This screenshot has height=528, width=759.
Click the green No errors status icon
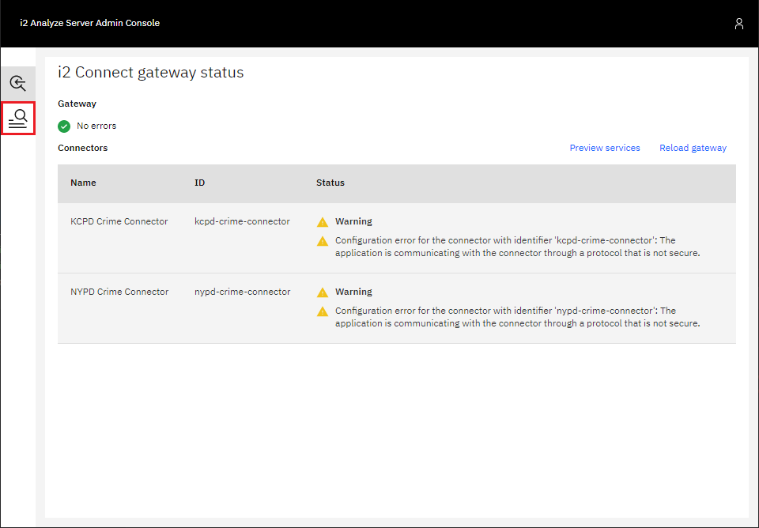point(64,126)
